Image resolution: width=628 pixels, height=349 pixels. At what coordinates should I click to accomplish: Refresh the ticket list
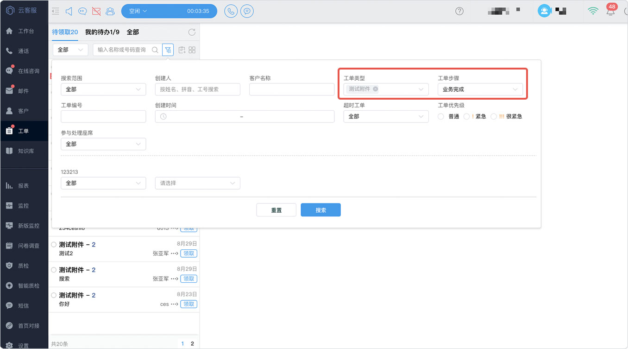192,32
